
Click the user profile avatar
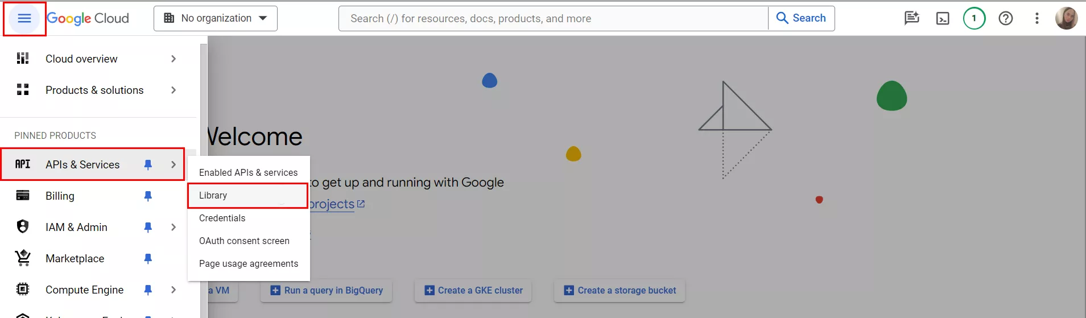(x=1066, y=19)
